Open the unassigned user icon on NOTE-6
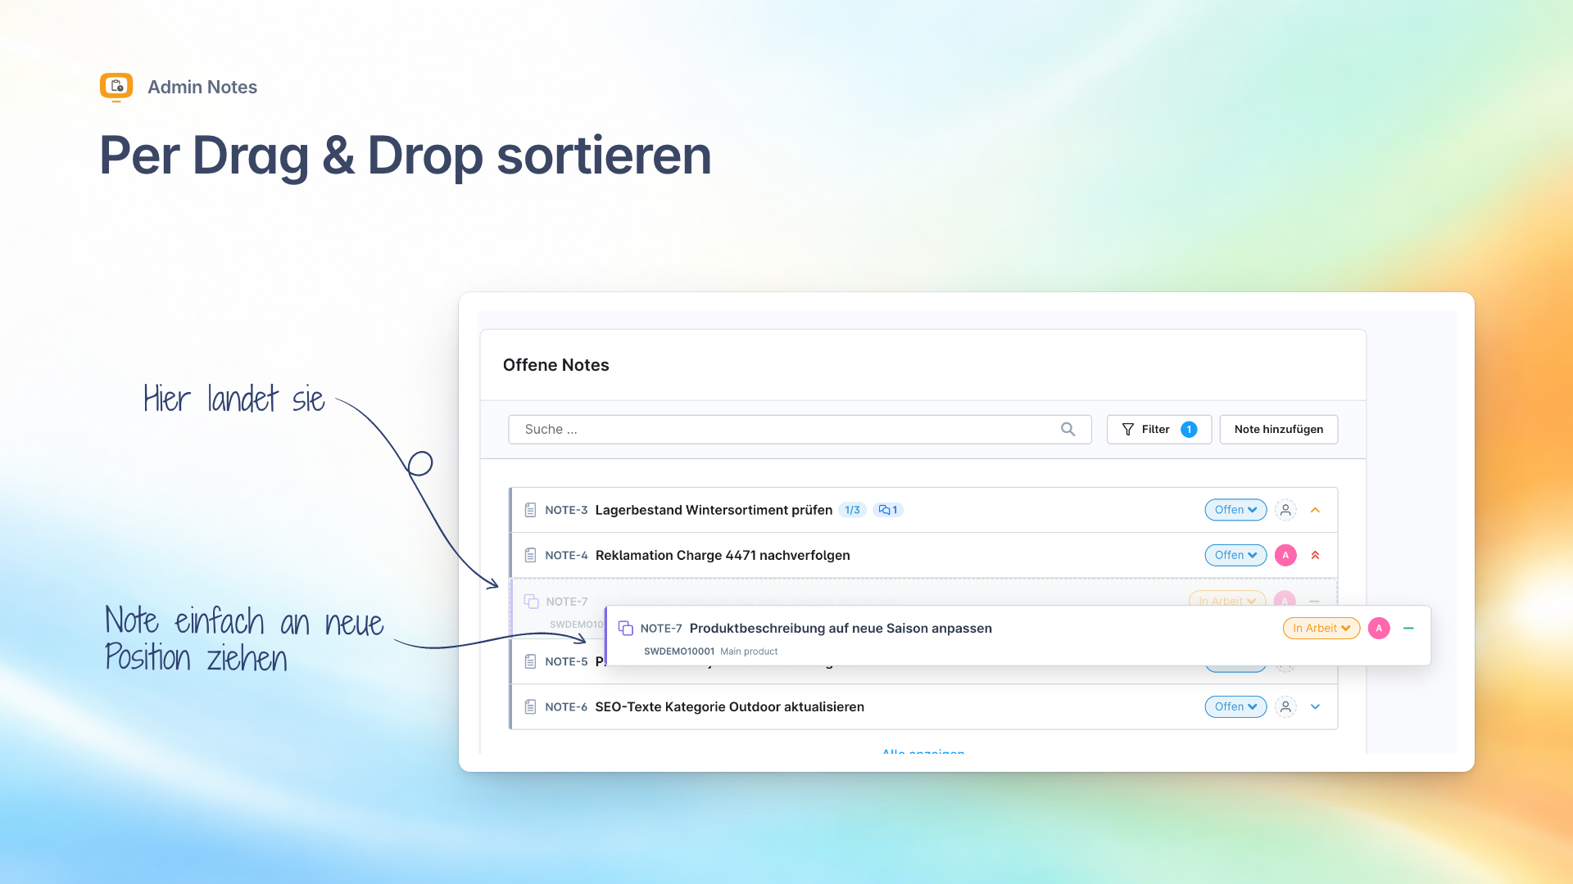 1285,706
